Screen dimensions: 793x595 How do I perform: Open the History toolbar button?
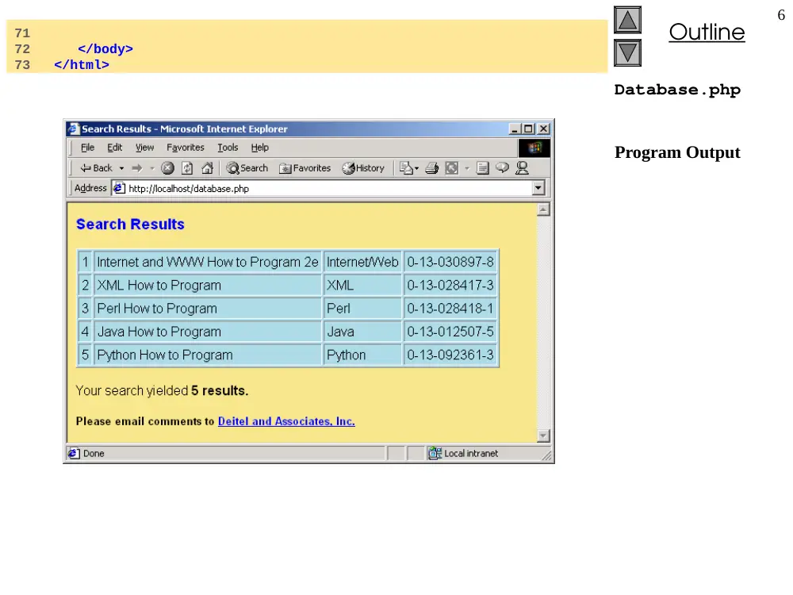[363, 168]
